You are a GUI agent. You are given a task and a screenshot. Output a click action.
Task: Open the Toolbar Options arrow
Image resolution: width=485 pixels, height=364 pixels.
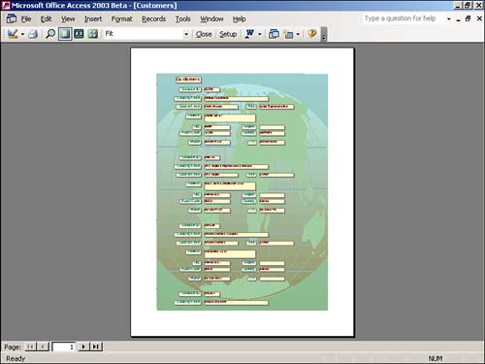[324, 34]
